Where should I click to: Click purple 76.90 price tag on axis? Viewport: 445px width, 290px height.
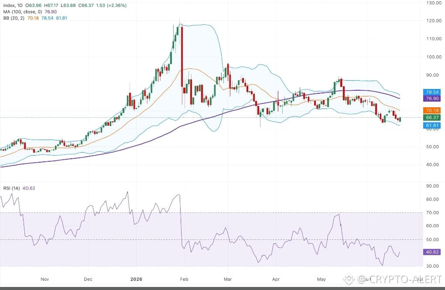coord(432,99)
